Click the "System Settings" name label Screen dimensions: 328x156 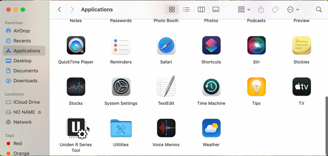tap(121, 103)
